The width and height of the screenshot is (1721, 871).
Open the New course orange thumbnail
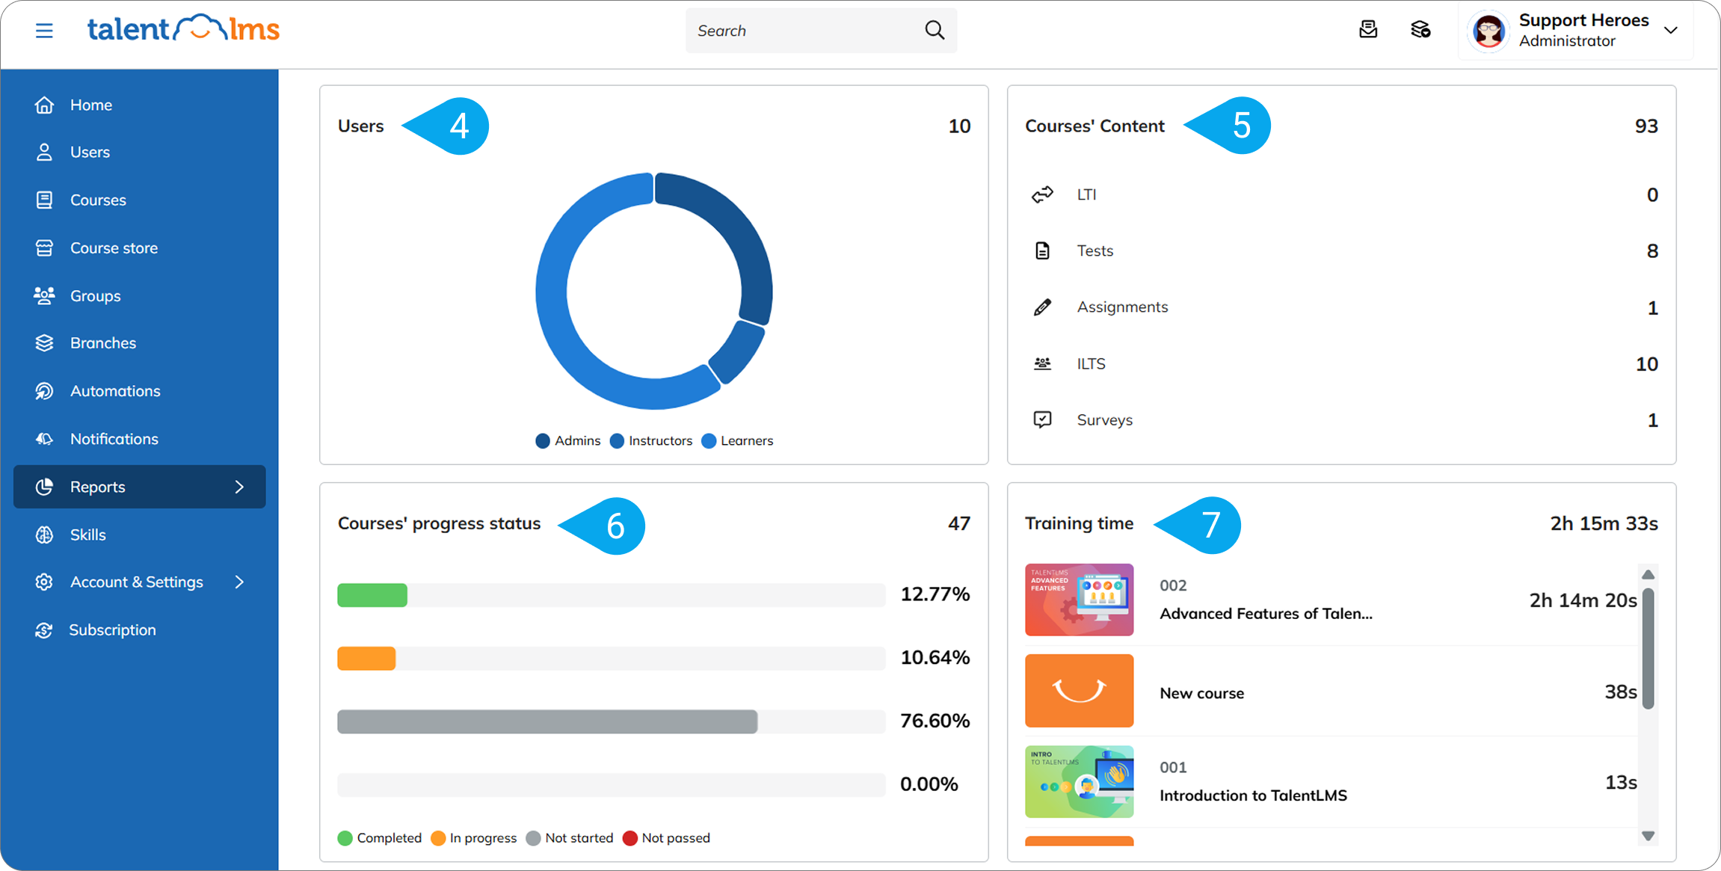1079,691
